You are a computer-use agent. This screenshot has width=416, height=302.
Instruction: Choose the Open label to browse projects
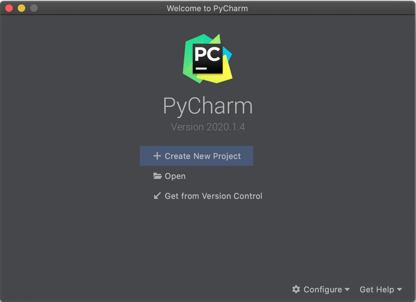click(x=175, y=176)
